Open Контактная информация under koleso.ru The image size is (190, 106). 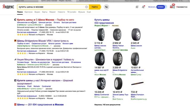27,72
